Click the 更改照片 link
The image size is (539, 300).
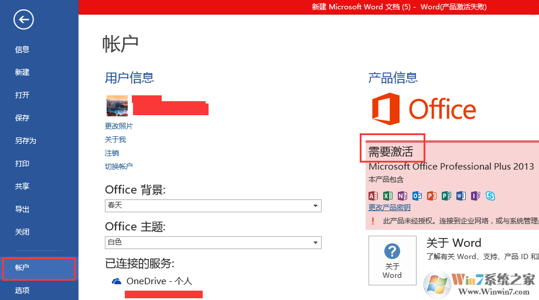pyautogui.click(x=118, y=126)
